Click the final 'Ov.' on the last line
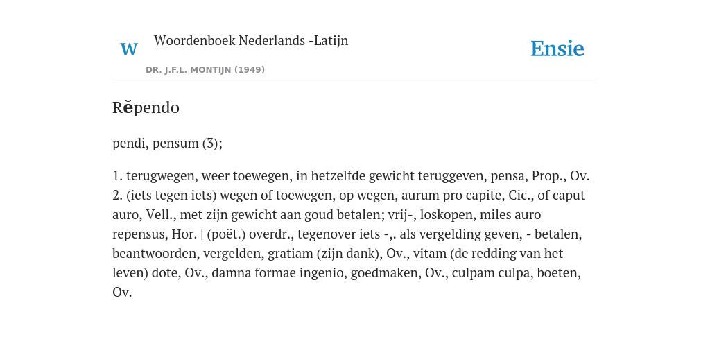The height and width of the screenshot is (355, 710). pos(122,293)
